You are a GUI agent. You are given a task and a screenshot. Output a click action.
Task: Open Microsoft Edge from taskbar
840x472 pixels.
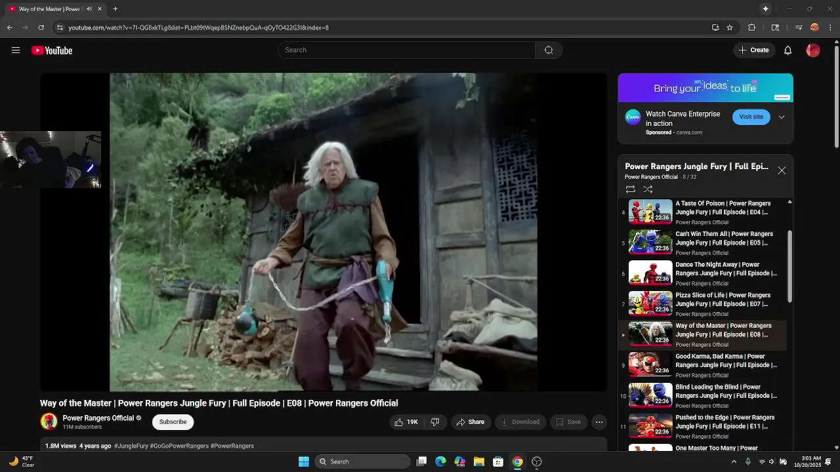pos(440,462)
